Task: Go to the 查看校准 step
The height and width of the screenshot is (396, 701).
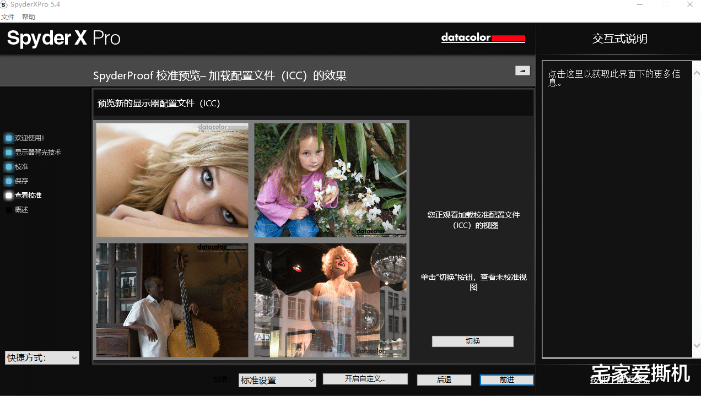Action: tap(28, 195)
